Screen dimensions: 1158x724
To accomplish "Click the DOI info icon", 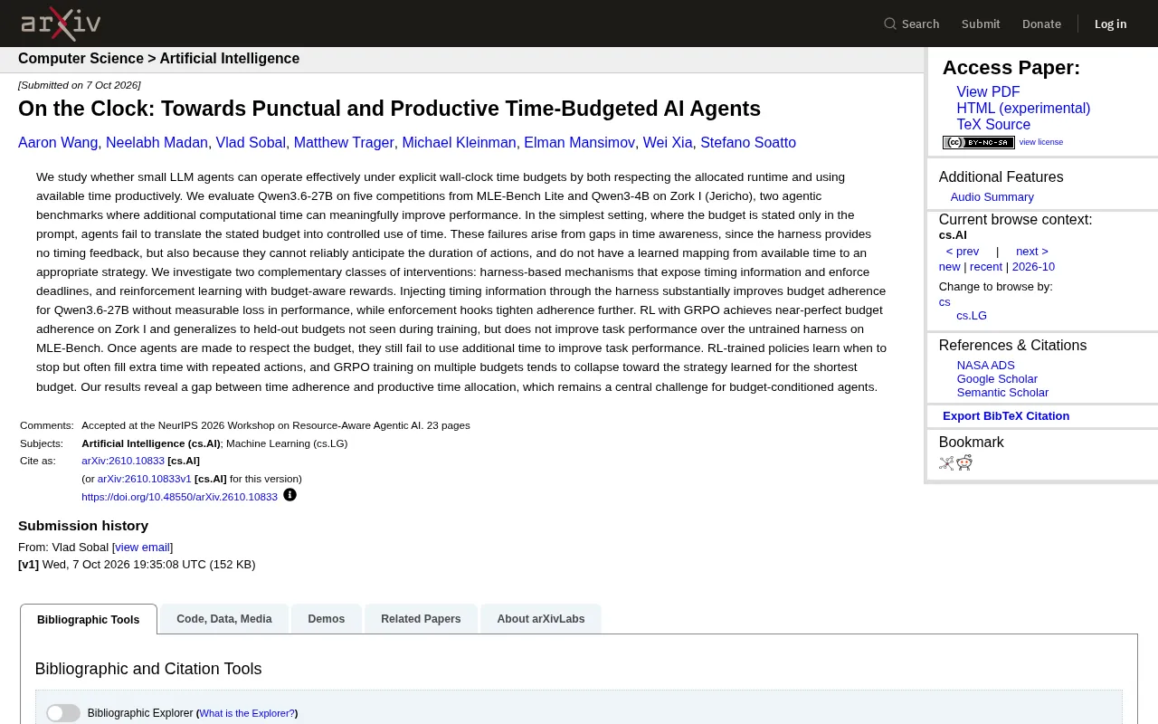I will click(289, 495).
